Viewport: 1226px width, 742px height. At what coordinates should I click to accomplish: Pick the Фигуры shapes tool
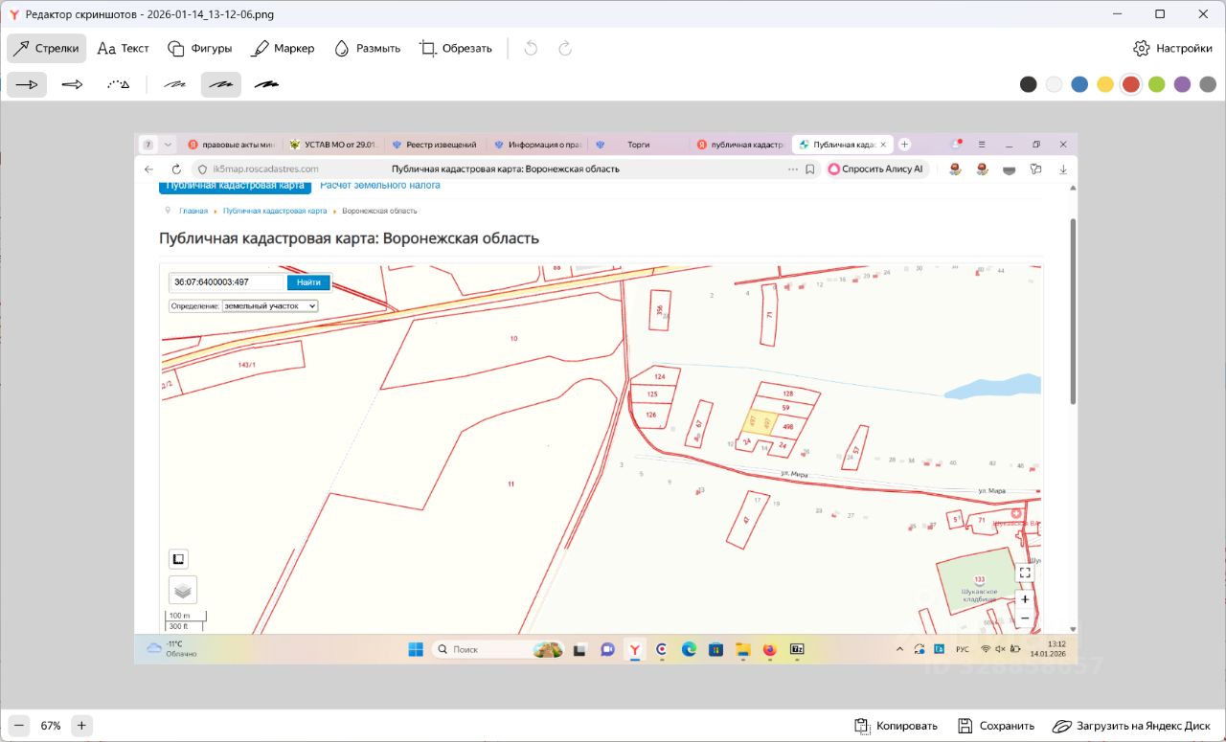coord(199,48)
